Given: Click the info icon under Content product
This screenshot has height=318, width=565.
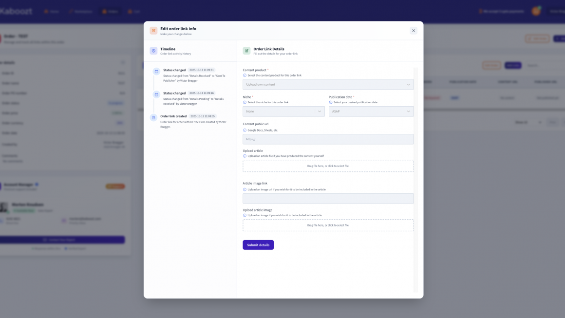Looking at the screenshot, I should tap(245, 75).
